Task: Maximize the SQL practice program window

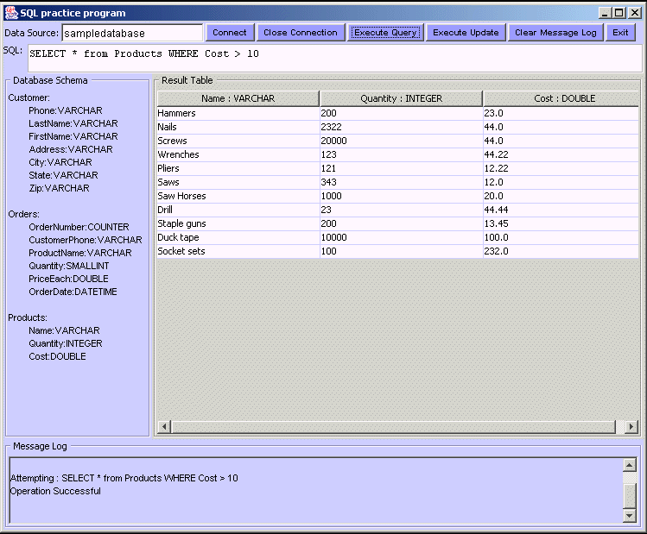Action: point(619,13)
